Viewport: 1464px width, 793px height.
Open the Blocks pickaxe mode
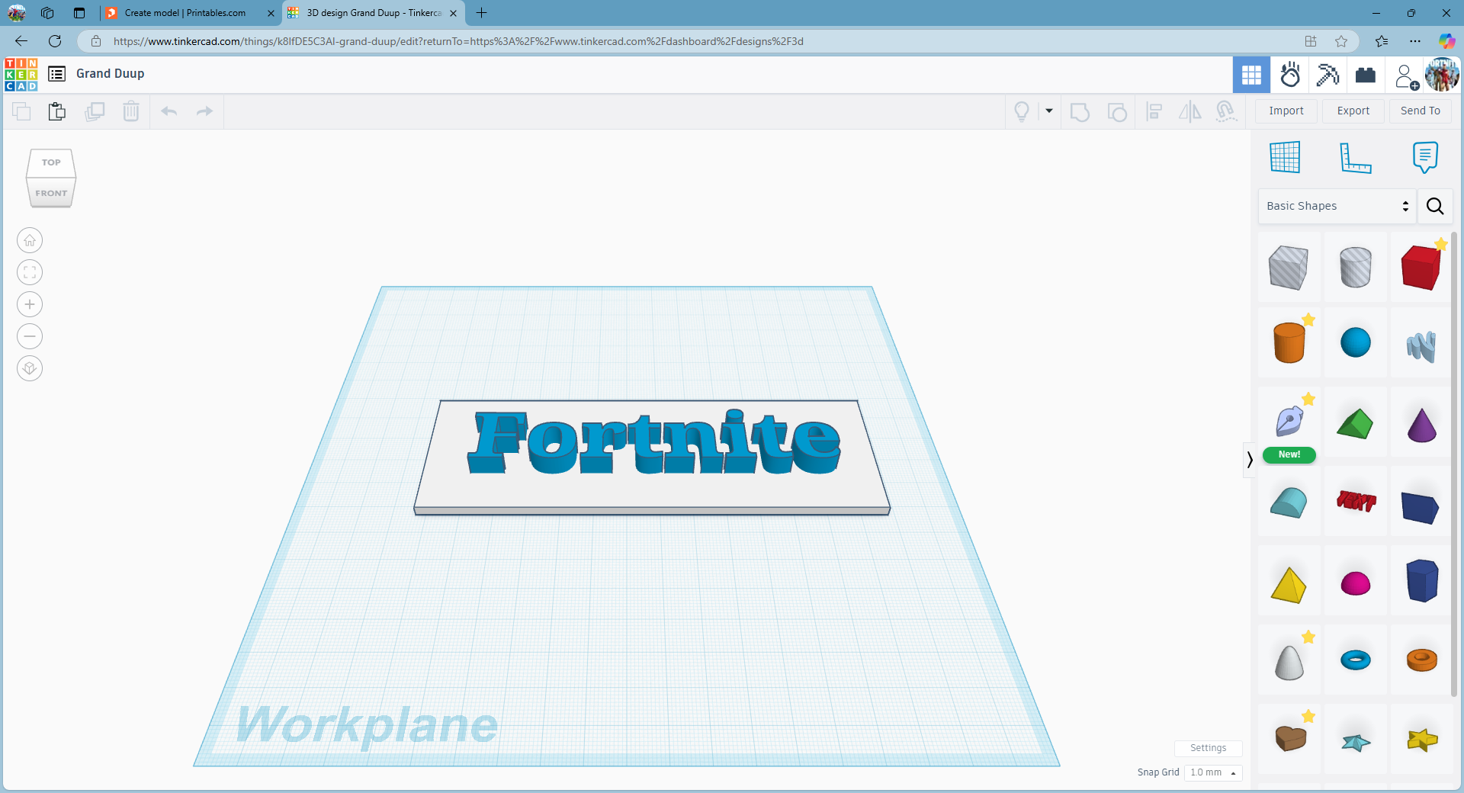click(1328, 75)
